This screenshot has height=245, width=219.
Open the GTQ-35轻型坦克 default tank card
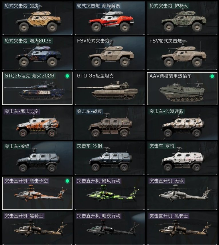coord(110,88)
